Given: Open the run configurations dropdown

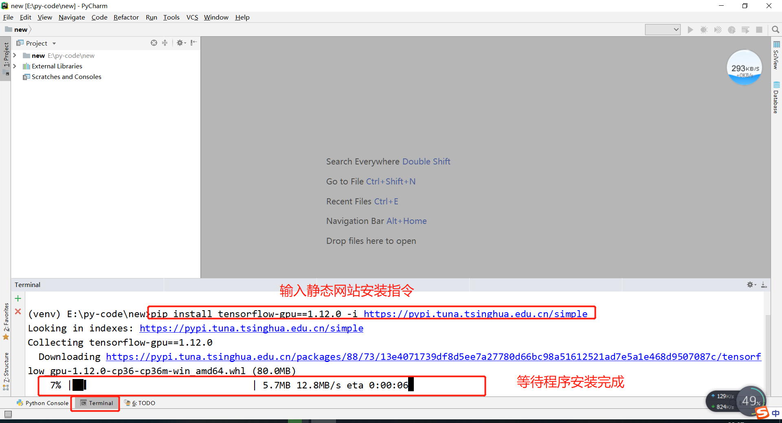Looking at the screenshot, I should tap(662, 29).
